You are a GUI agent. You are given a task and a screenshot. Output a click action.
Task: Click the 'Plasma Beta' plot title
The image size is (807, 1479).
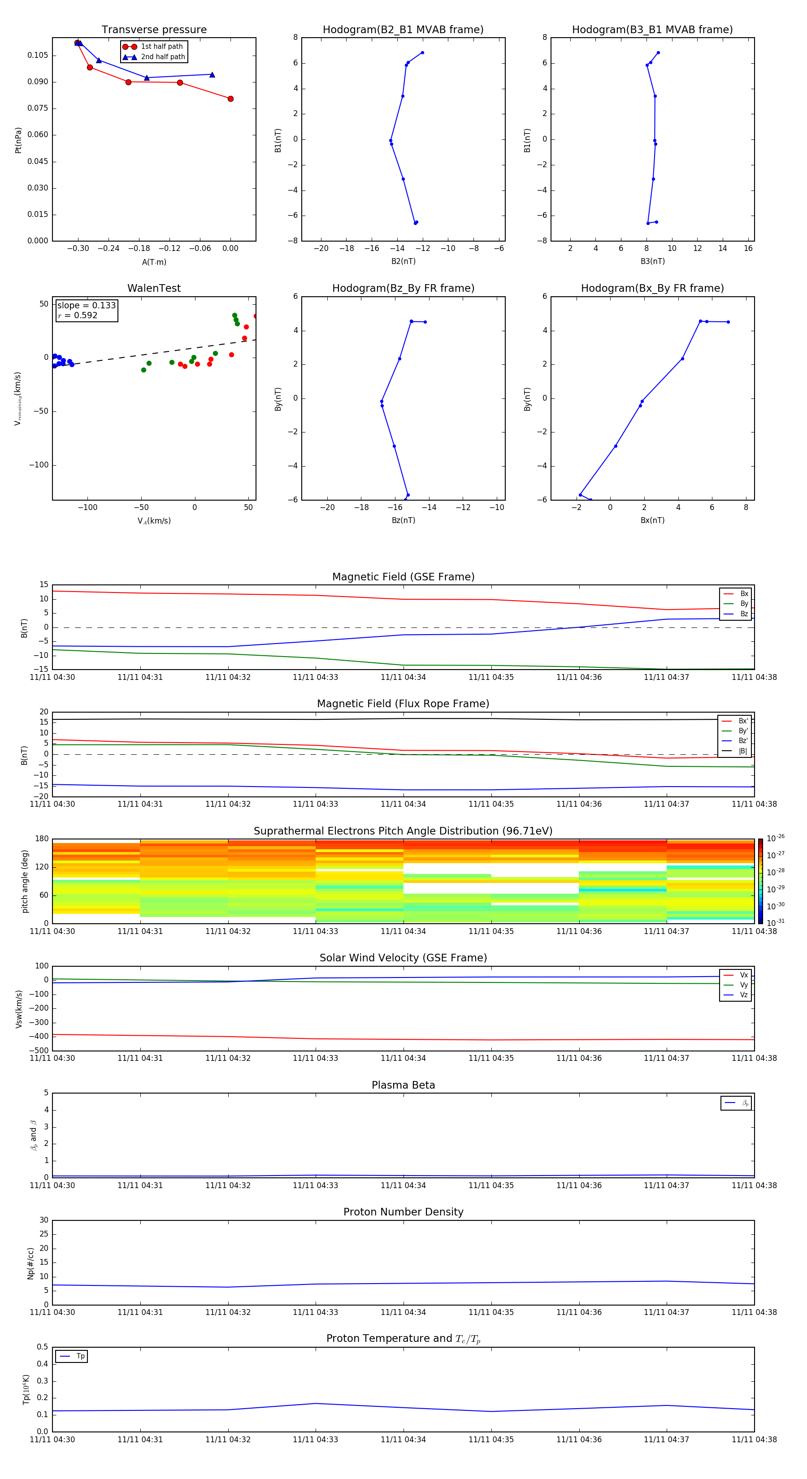coord(403,1085)
